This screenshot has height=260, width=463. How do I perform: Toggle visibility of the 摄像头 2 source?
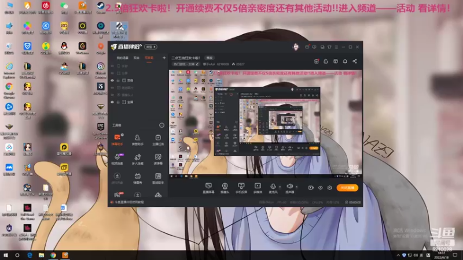point(112,95)
